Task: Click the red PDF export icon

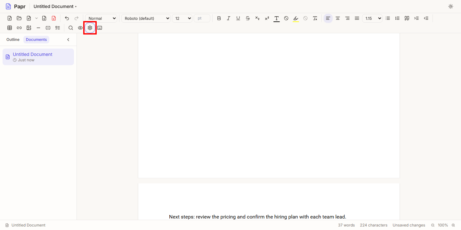Action: [x=54, y=18]
